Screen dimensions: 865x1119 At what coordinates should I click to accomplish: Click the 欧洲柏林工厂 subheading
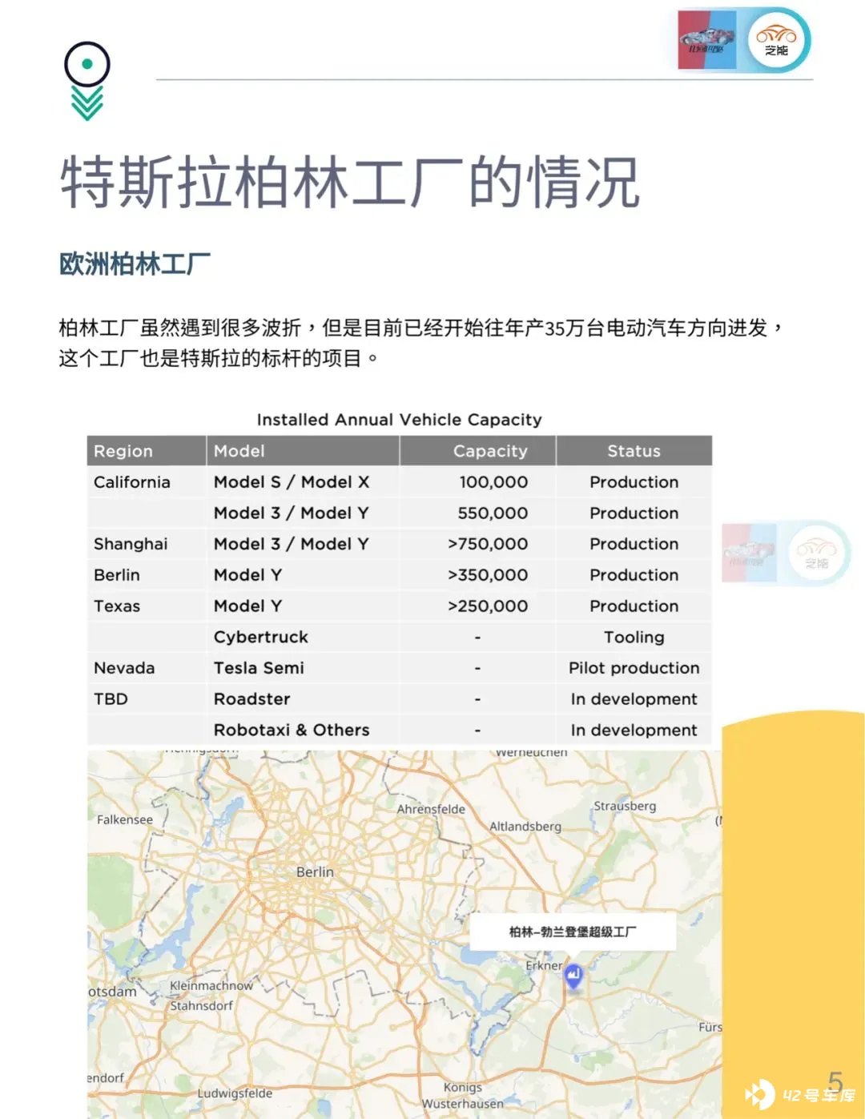click(x=135, y=264)
